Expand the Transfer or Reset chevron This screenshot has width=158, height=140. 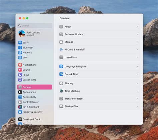click(x=137, y=99)
